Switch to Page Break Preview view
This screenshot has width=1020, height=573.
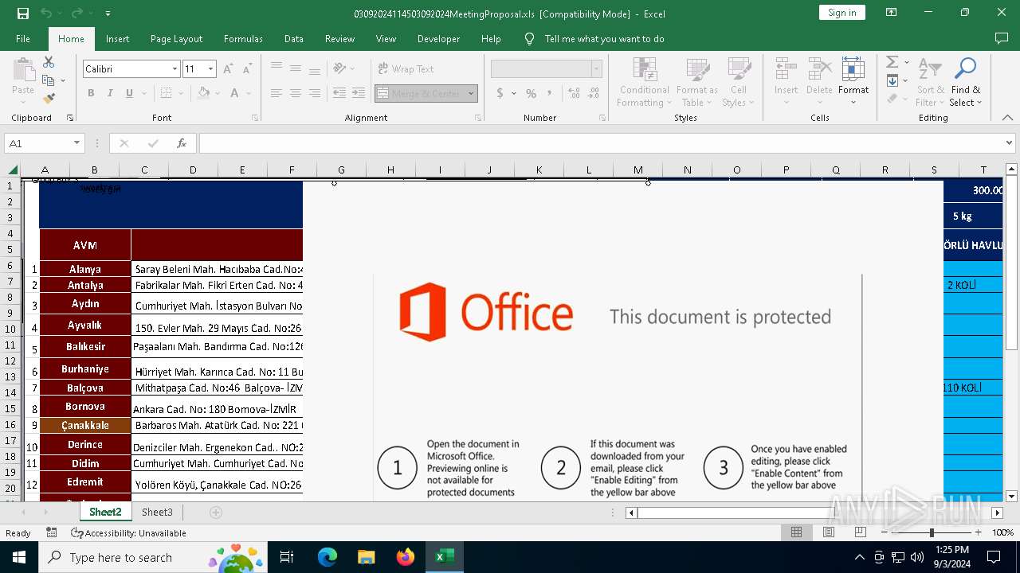click(x=860, y=532)
